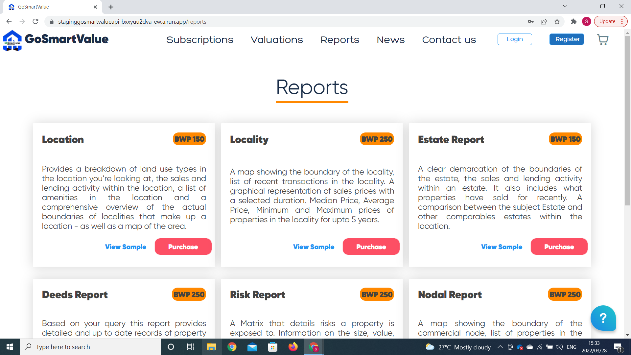Viewport: 631px width, 355px height.
Task: Reload the page with the refresh icon
Action: pos(35,22)
